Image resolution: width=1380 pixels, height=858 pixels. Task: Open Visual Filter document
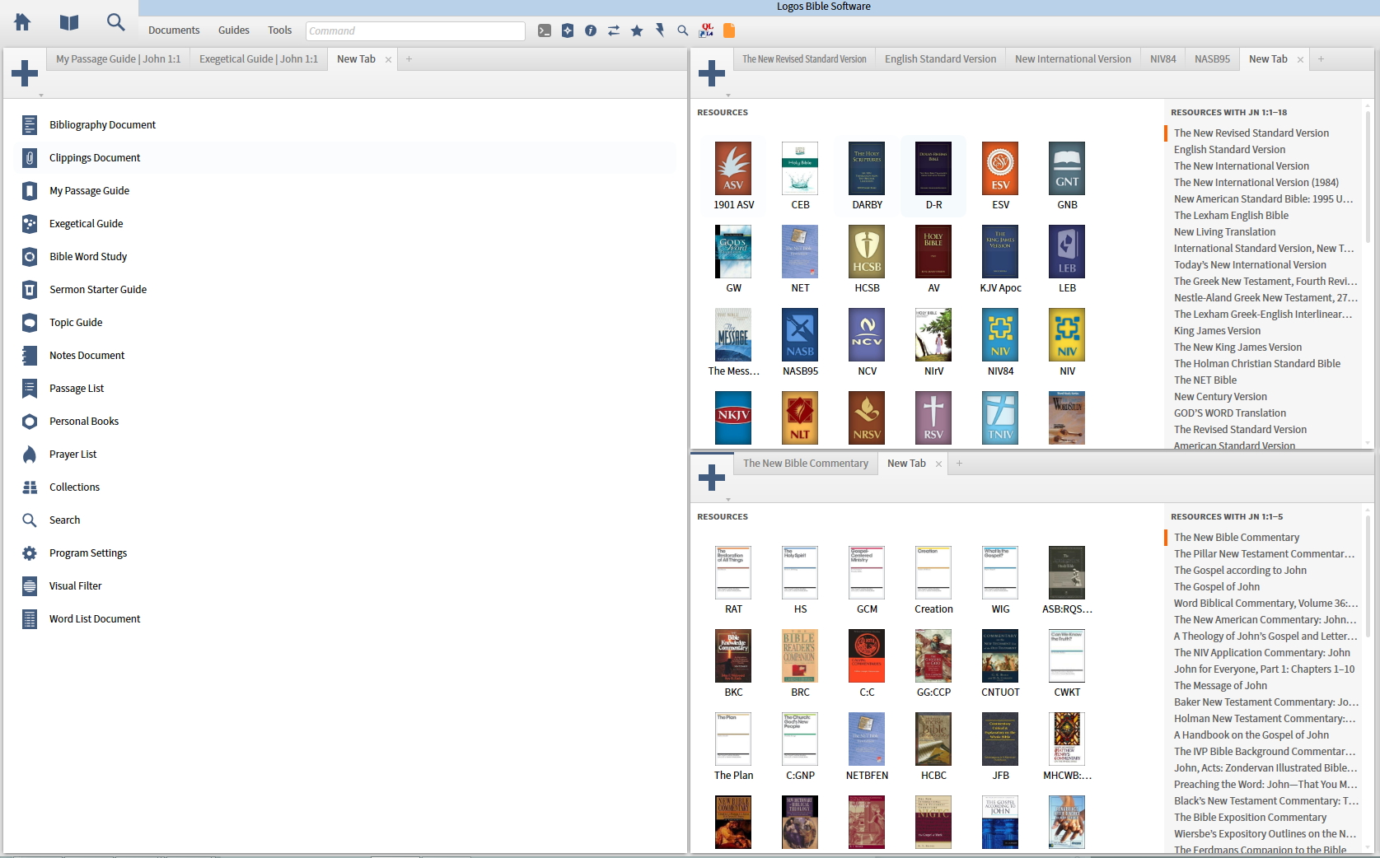click(x=75, y=586)
